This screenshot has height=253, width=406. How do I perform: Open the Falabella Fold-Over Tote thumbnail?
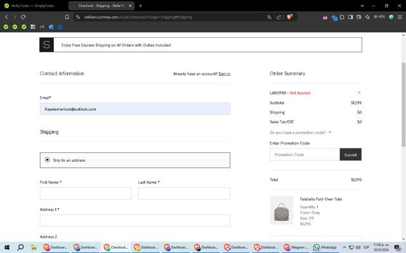(x=282, y=210)
